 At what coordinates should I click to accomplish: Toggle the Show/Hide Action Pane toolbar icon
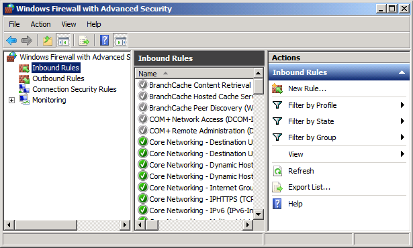121,40
